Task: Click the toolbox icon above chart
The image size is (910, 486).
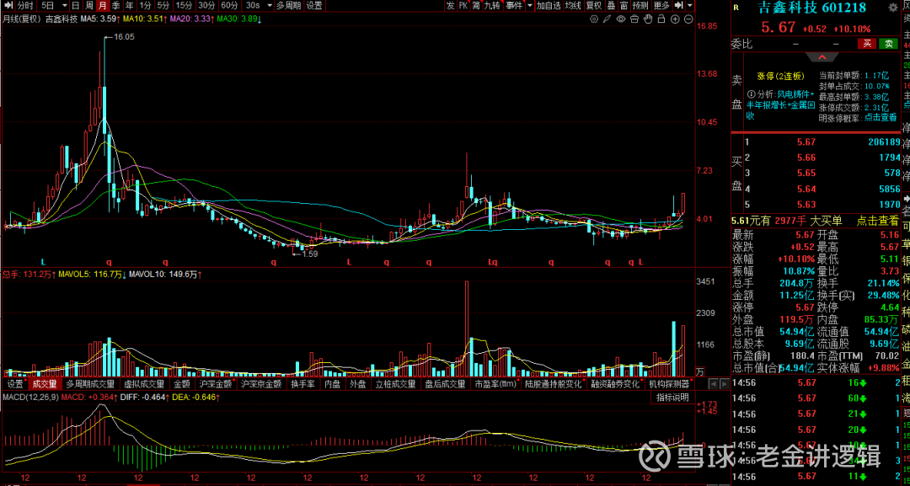Action: point(634,19)
